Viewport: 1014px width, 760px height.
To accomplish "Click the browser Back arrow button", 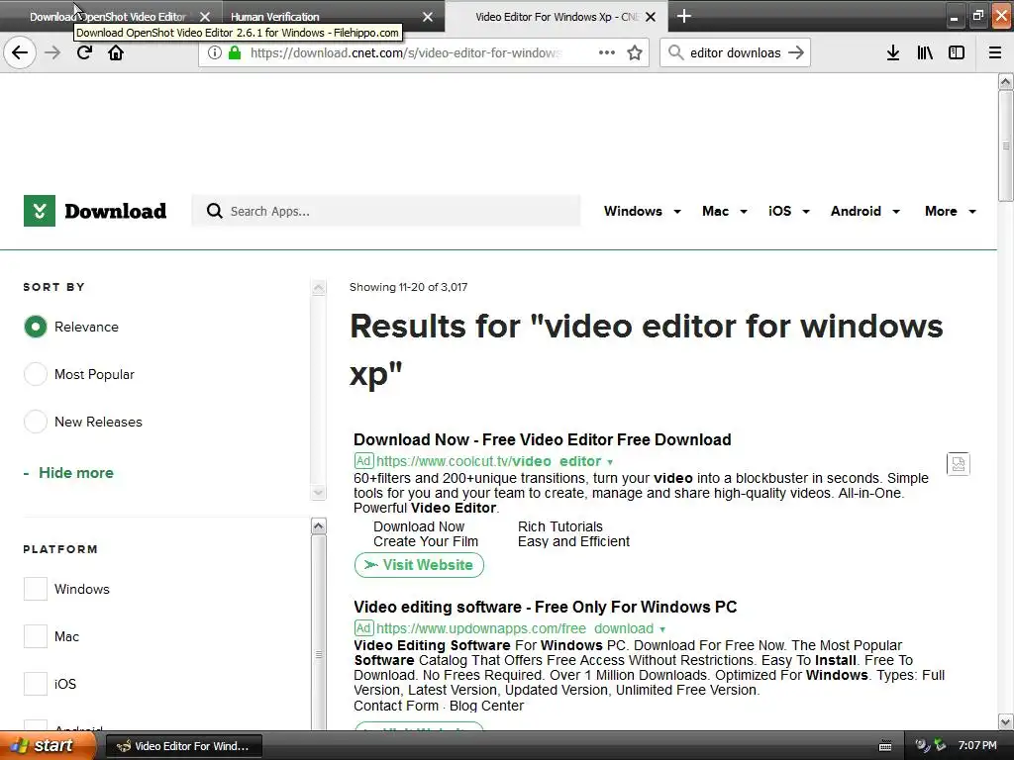I will pos(20,52).
